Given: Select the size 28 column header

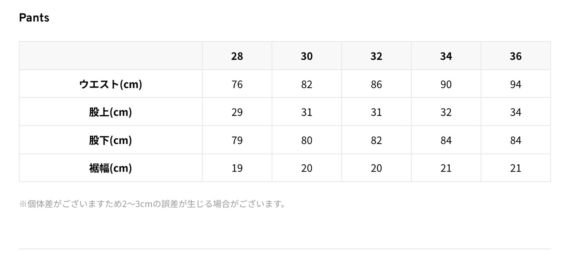Looking at the screenshot, I should [x=237, y=56].
